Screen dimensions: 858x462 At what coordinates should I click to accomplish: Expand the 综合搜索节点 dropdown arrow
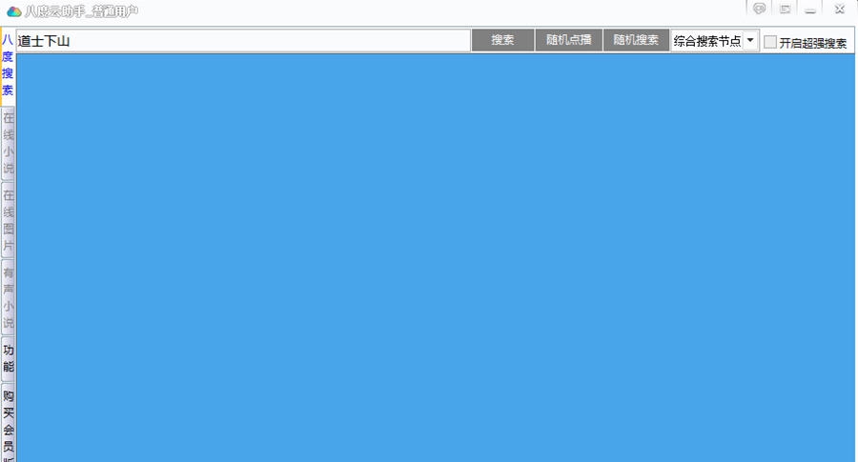coord(750,40)
